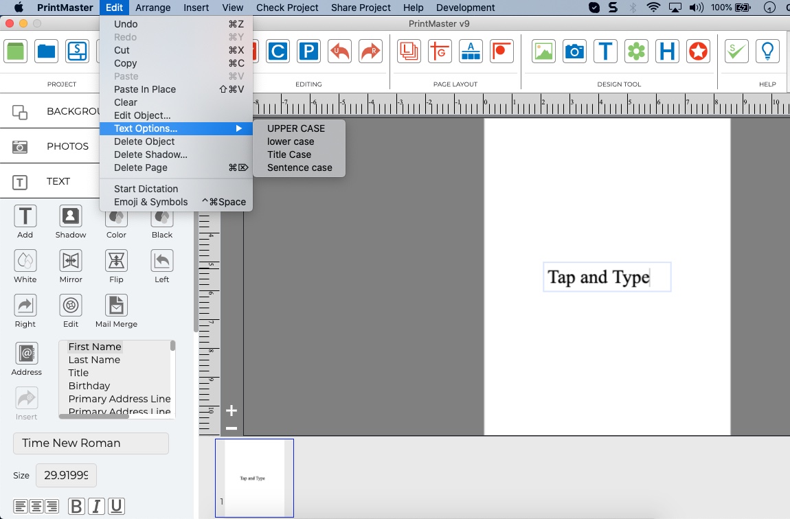Open the Address book tool
Viewport: 790px width, 519px height.
pyautogui.click(x=26, y=354)
